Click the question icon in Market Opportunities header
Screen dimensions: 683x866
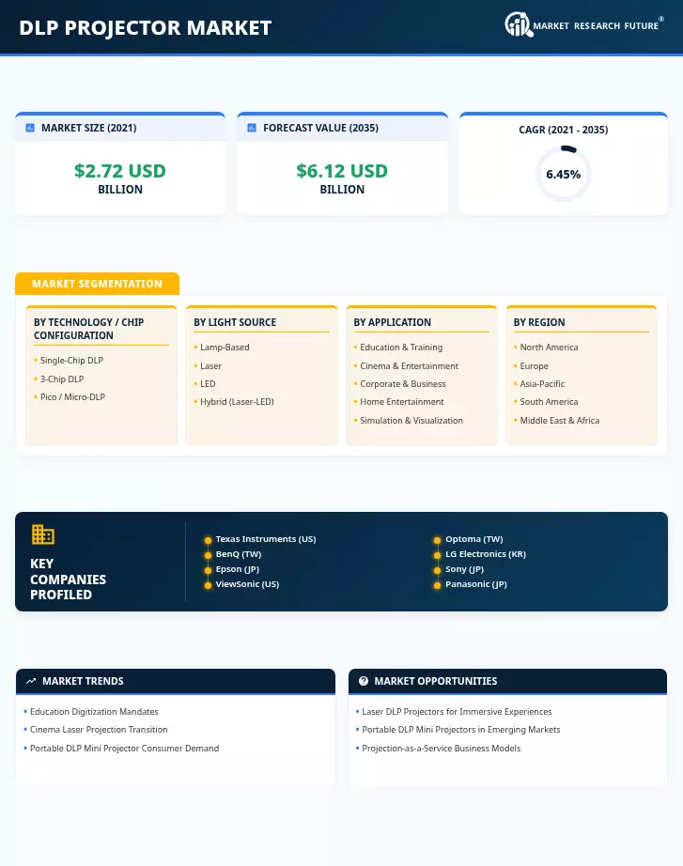363,682
